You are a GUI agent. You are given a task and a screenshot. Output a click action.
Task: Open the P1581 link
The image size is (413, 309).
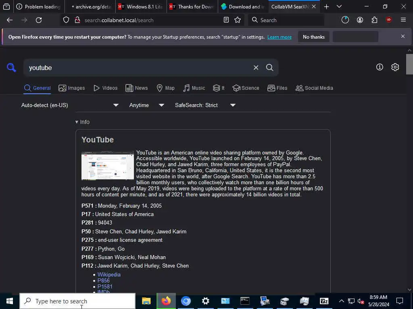[105, 286]
